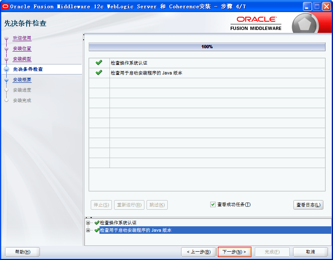The height and width of the screenshot is (260, 333).
Task: Expand the 检查用于启动安装程序的 Java 版本 tree node
Action: point(88,230)
